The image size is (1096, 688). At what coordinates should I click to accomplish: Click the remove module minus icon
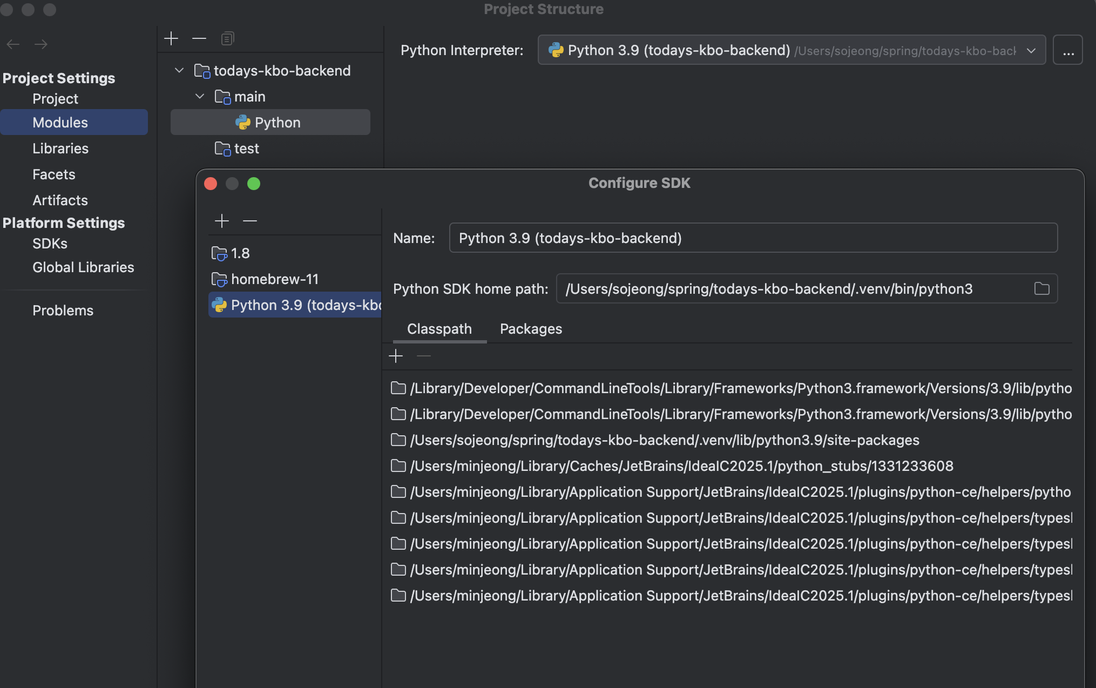199,38
